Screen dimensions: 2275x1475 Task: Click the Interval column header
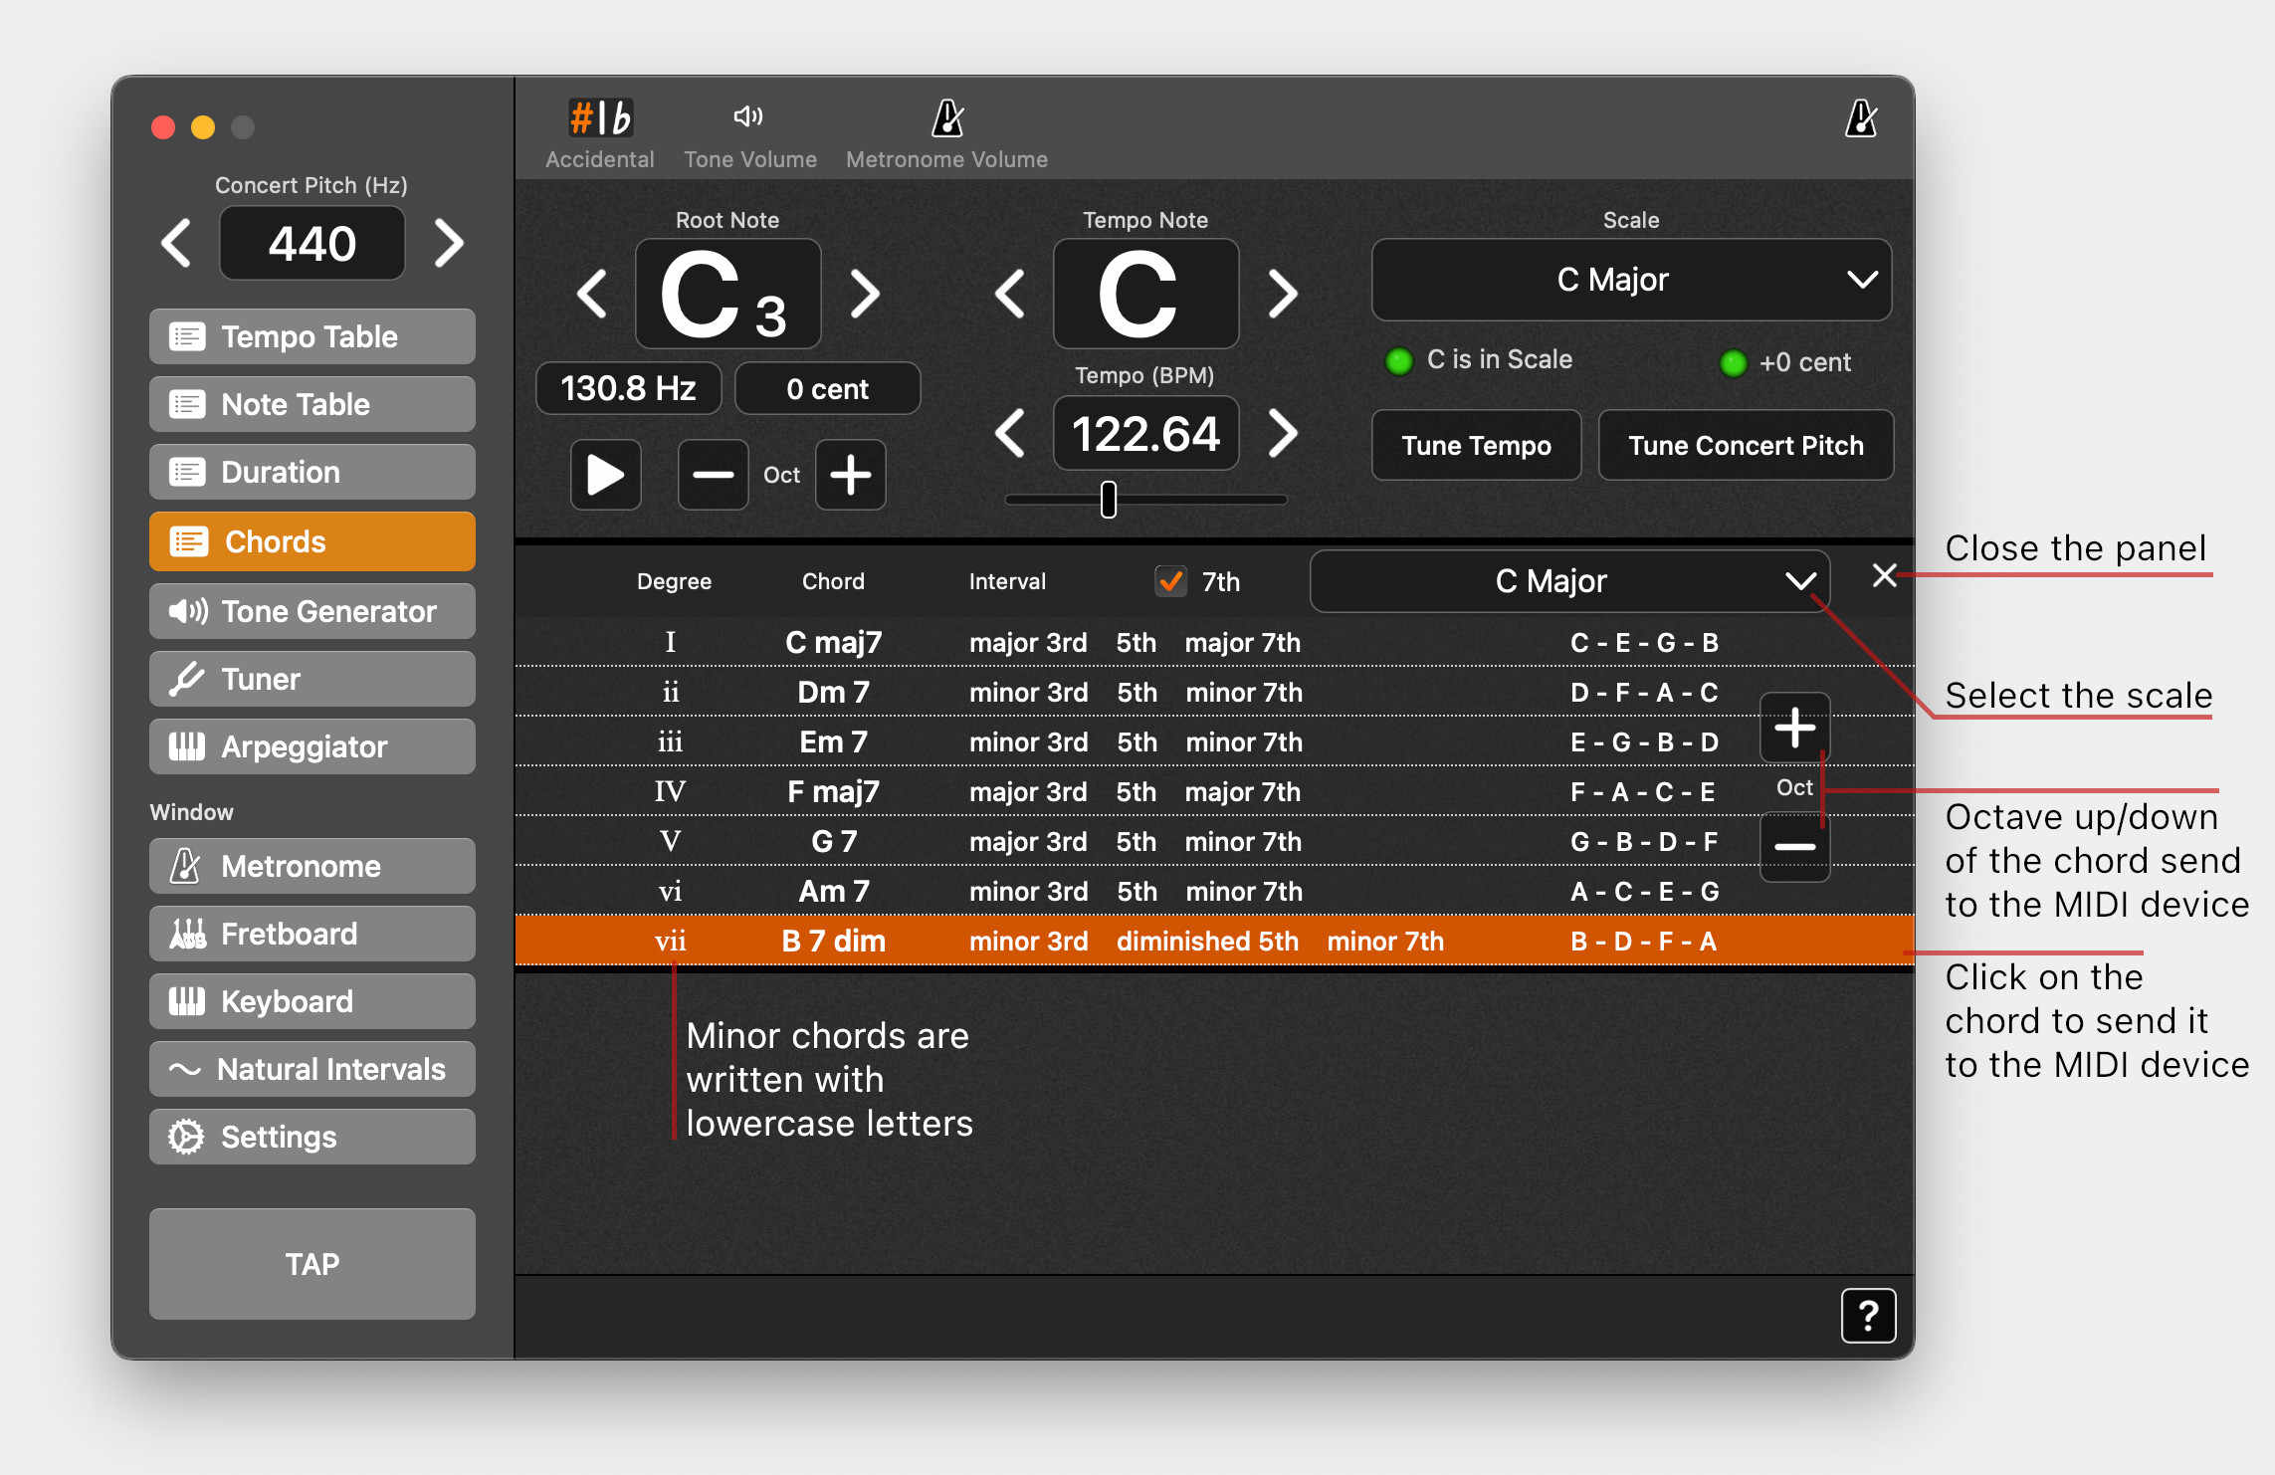tap(1007, 581)
